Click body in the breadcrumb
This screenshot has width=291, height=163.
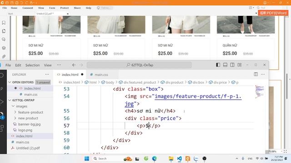tap(110, 82)
